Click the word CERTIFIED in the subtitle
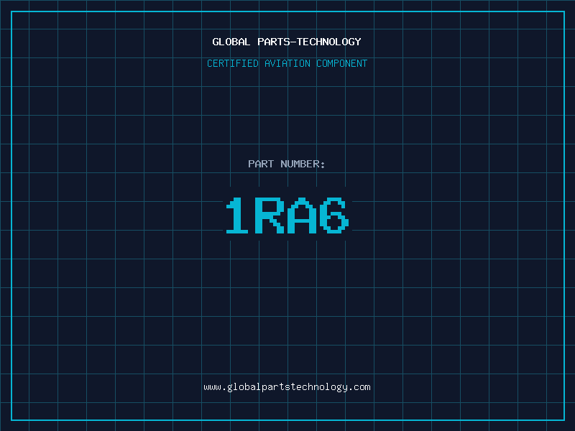Viewport: 575px width, 431px height. click(232, 64)
